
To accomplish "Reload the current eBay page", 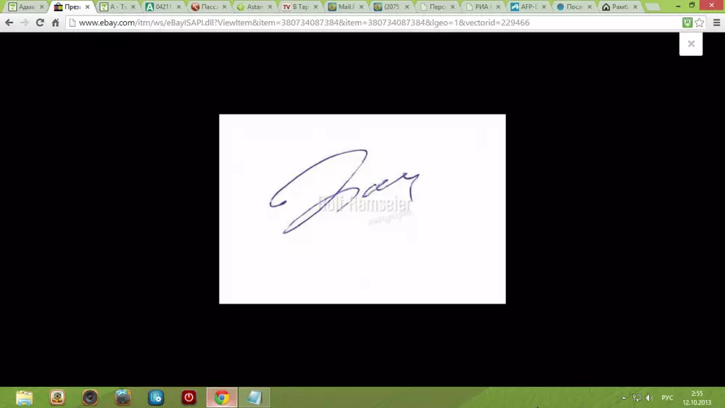I will coord(40,22).
